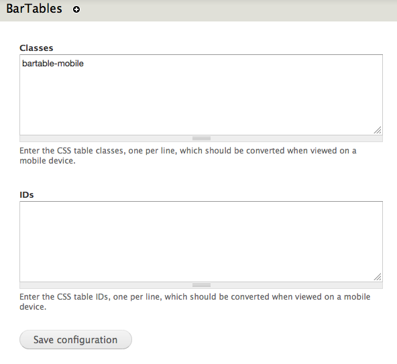Click the IDs field label

27,195
